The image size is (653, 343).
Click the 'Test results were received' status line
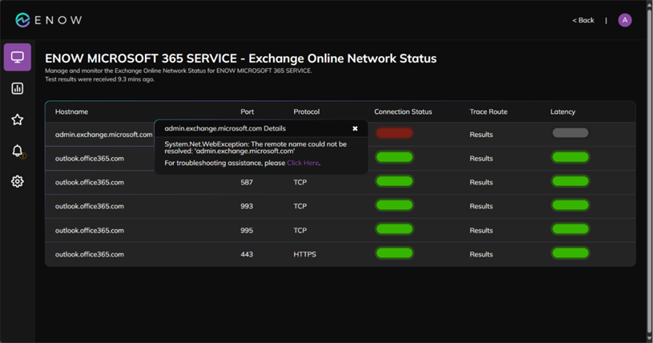point(99,79)
